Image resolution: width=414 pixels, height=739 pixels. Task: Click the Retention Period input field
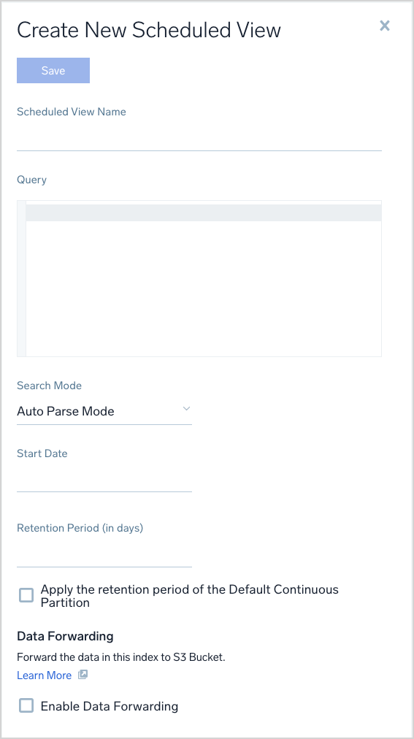tap(104, 554)
